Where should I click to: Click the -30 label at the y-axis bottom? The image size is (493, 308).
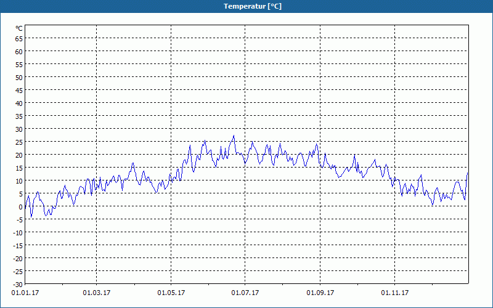coord(18,284)
